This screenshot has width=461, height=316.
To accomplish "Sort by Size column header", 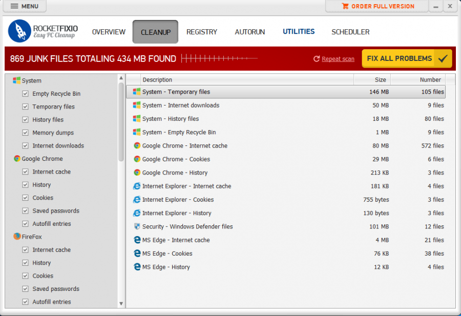I will tap(372, 80).
